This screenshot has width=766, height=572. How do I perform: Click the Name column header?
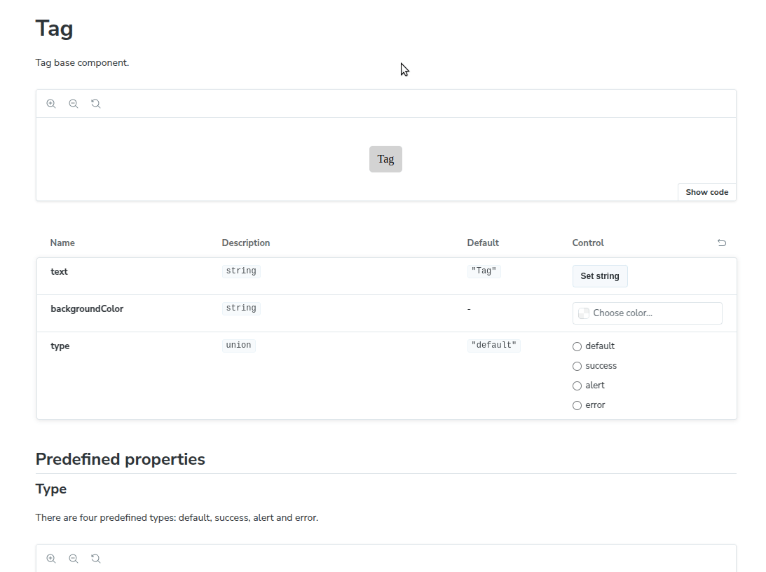[62, 243]
